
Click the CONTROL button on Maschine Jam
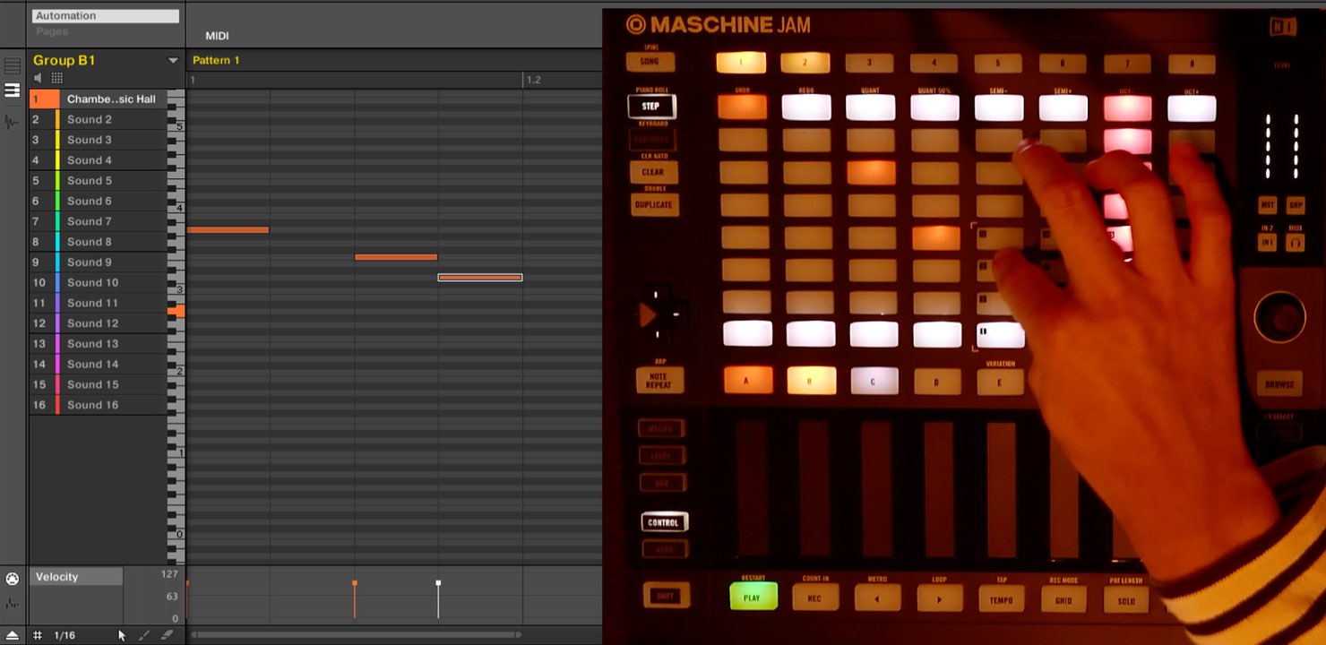coord(664,522)
